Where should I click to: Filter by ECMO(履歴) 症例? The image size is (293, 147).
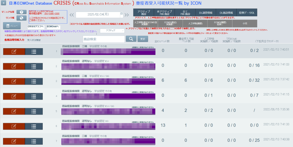(x=220, y=23)
